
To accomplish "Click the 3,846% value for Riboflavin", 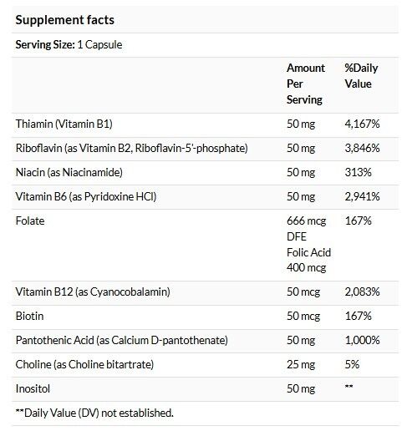I will pos(362,148).
